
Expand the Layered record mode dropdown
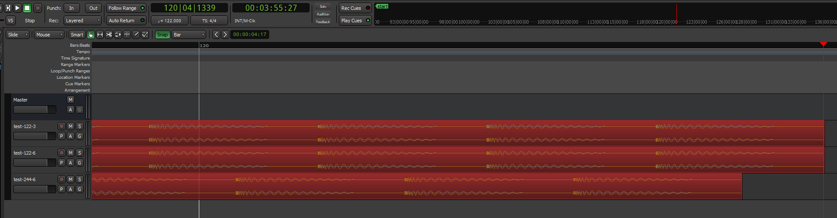82,21
